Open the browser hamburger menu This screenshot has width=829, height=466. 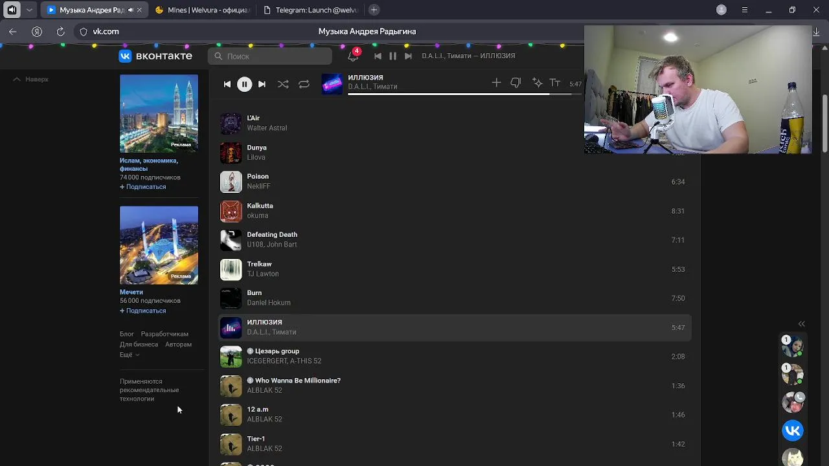click(x=745, y=10)
